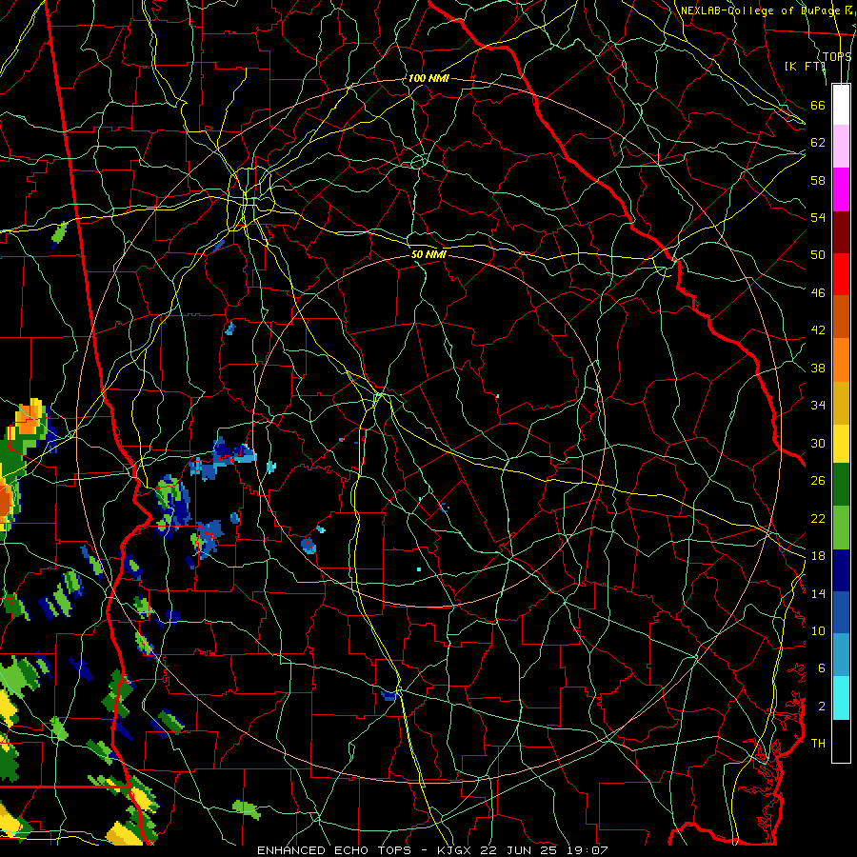857x857 pixels.
Task: Click the dark orange legend swatch
Action: coord(841,316)
